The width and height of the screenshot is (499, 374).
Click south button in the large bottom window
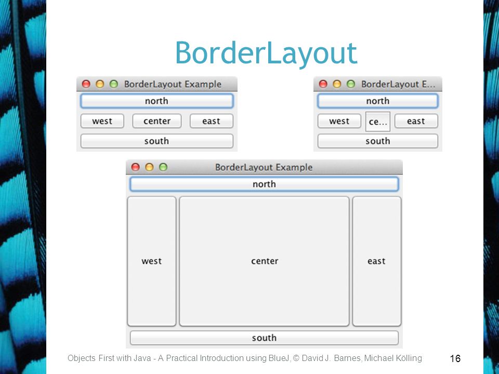pos(264,338)
